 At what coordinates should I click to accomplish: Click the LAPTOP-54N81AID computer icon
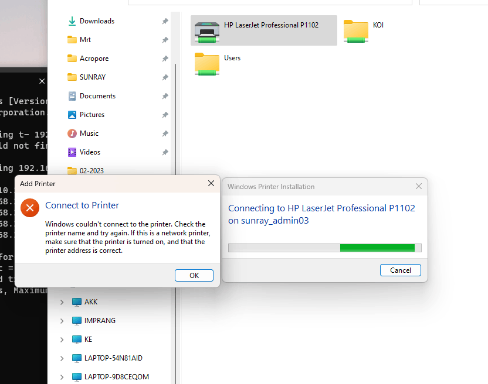coord(77,358)
